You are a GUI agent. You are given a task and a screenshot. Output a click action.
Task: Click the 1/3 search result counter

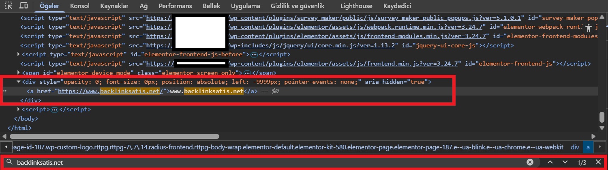582,162
